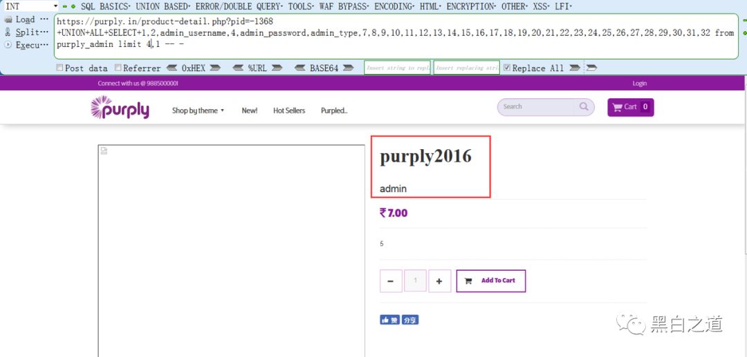
Task: Increase quantity with the plus button
Action: 439,281
